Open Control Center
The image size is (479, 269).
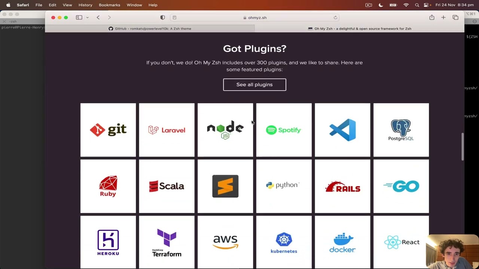pos(426,5)
